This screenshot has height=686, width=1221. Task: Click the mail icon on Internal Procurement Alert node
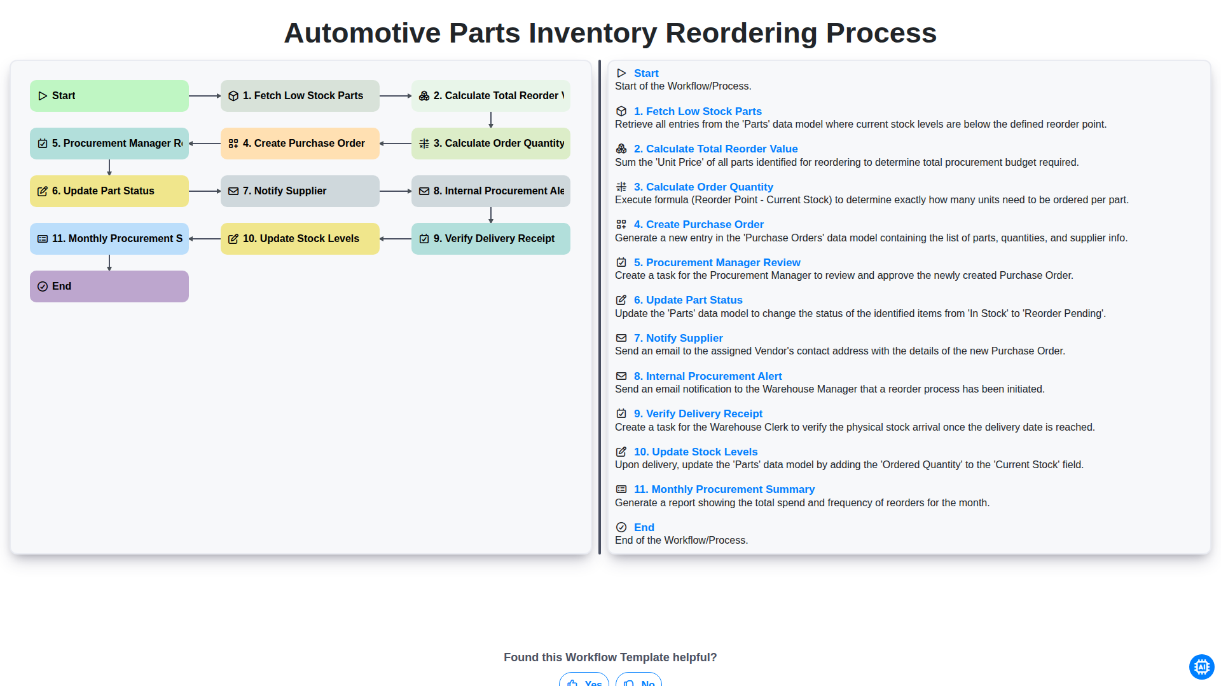tap(424, 191)
